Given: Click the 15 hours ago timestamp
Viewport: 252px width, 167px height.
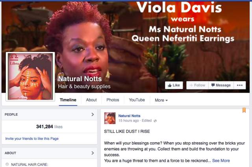Looking at the screenshot, I should point(128,121).
